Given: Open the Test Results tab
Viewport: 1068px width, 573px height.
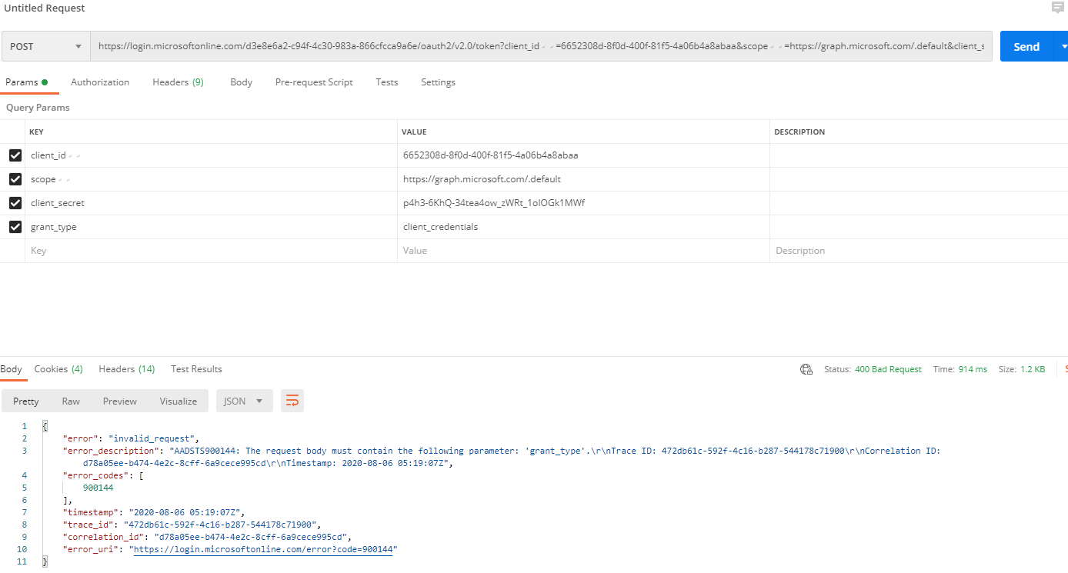Looking at the screenshot, I should [196, 369].
